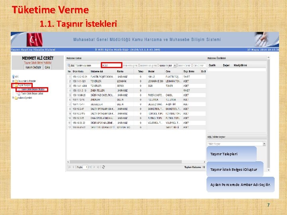Click the refresh icon in the paging bar

pos(103,167)
